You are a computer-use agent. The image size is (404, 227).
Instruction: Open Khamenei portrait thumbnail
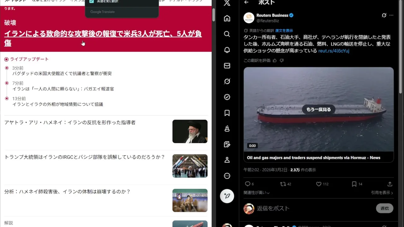click(190, 131)
